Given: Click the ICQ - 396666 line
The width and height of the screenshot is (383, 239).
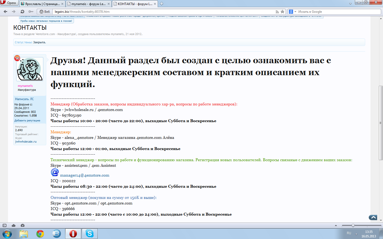Looking at the screenshot, I should [63, 209].
